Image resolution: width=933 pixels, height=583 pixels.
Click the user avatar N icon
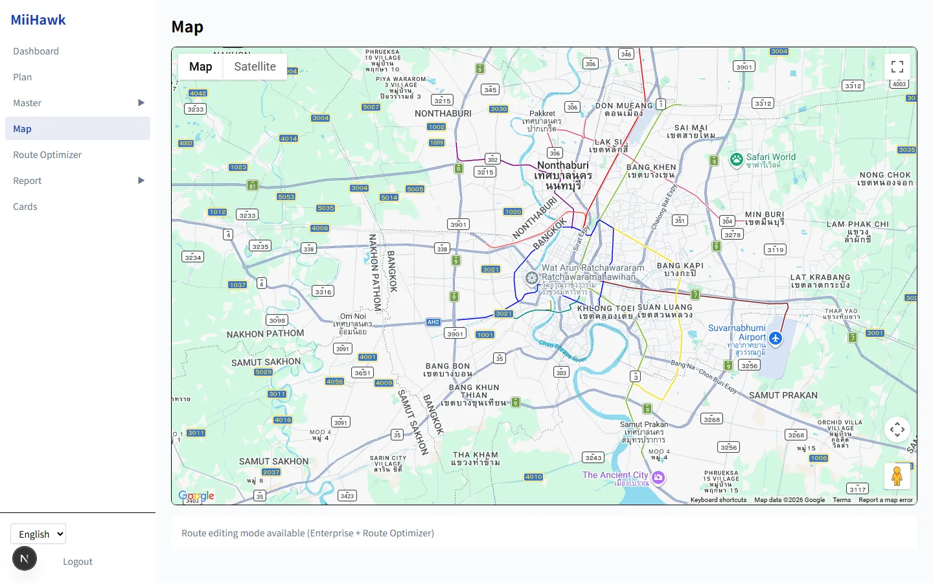point(25,558)
